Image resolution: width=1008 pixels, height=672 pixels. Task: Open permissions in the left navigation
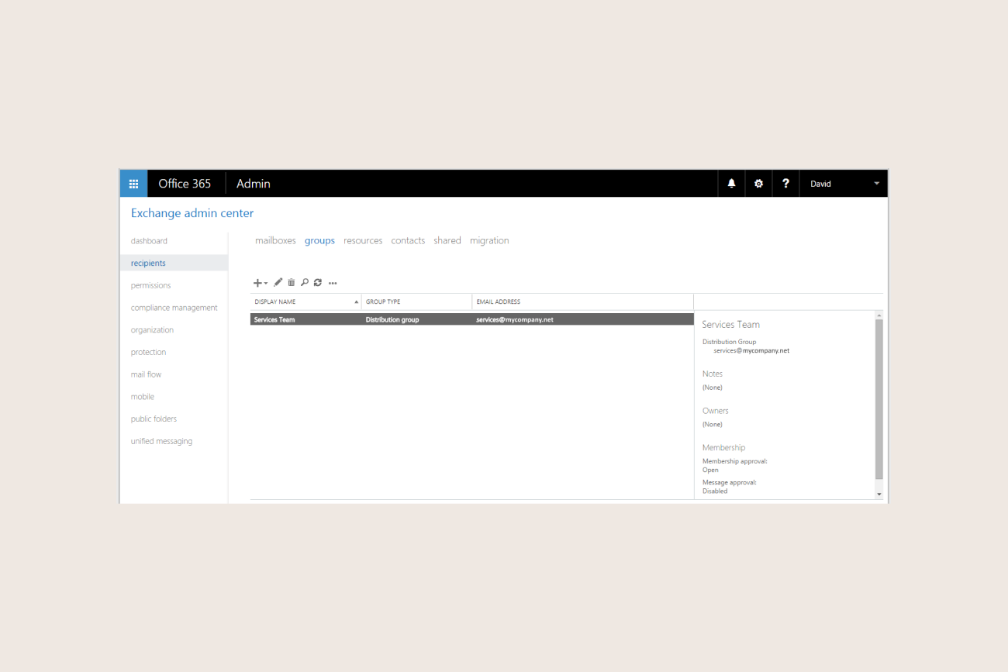(x=150, y=285)
